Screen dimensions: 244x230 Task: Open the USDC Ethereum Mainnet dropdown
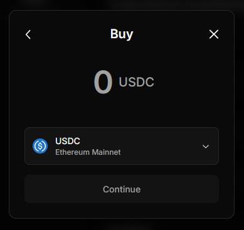(122, 146)
